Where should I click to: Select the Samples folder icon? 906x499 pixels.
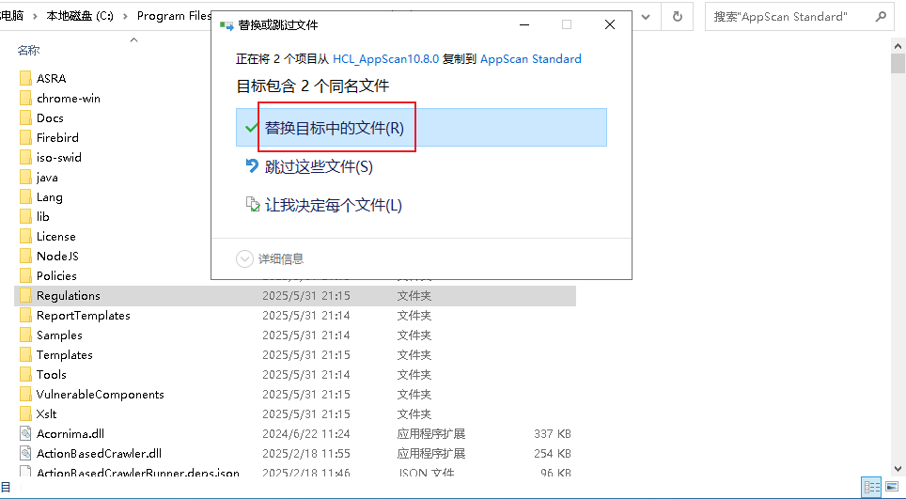(x=25, y=335)
